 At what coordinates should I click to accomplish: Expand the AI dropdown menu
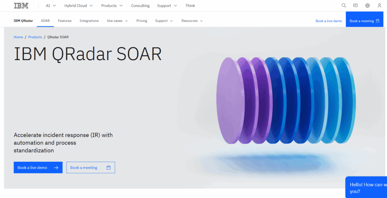51,6
